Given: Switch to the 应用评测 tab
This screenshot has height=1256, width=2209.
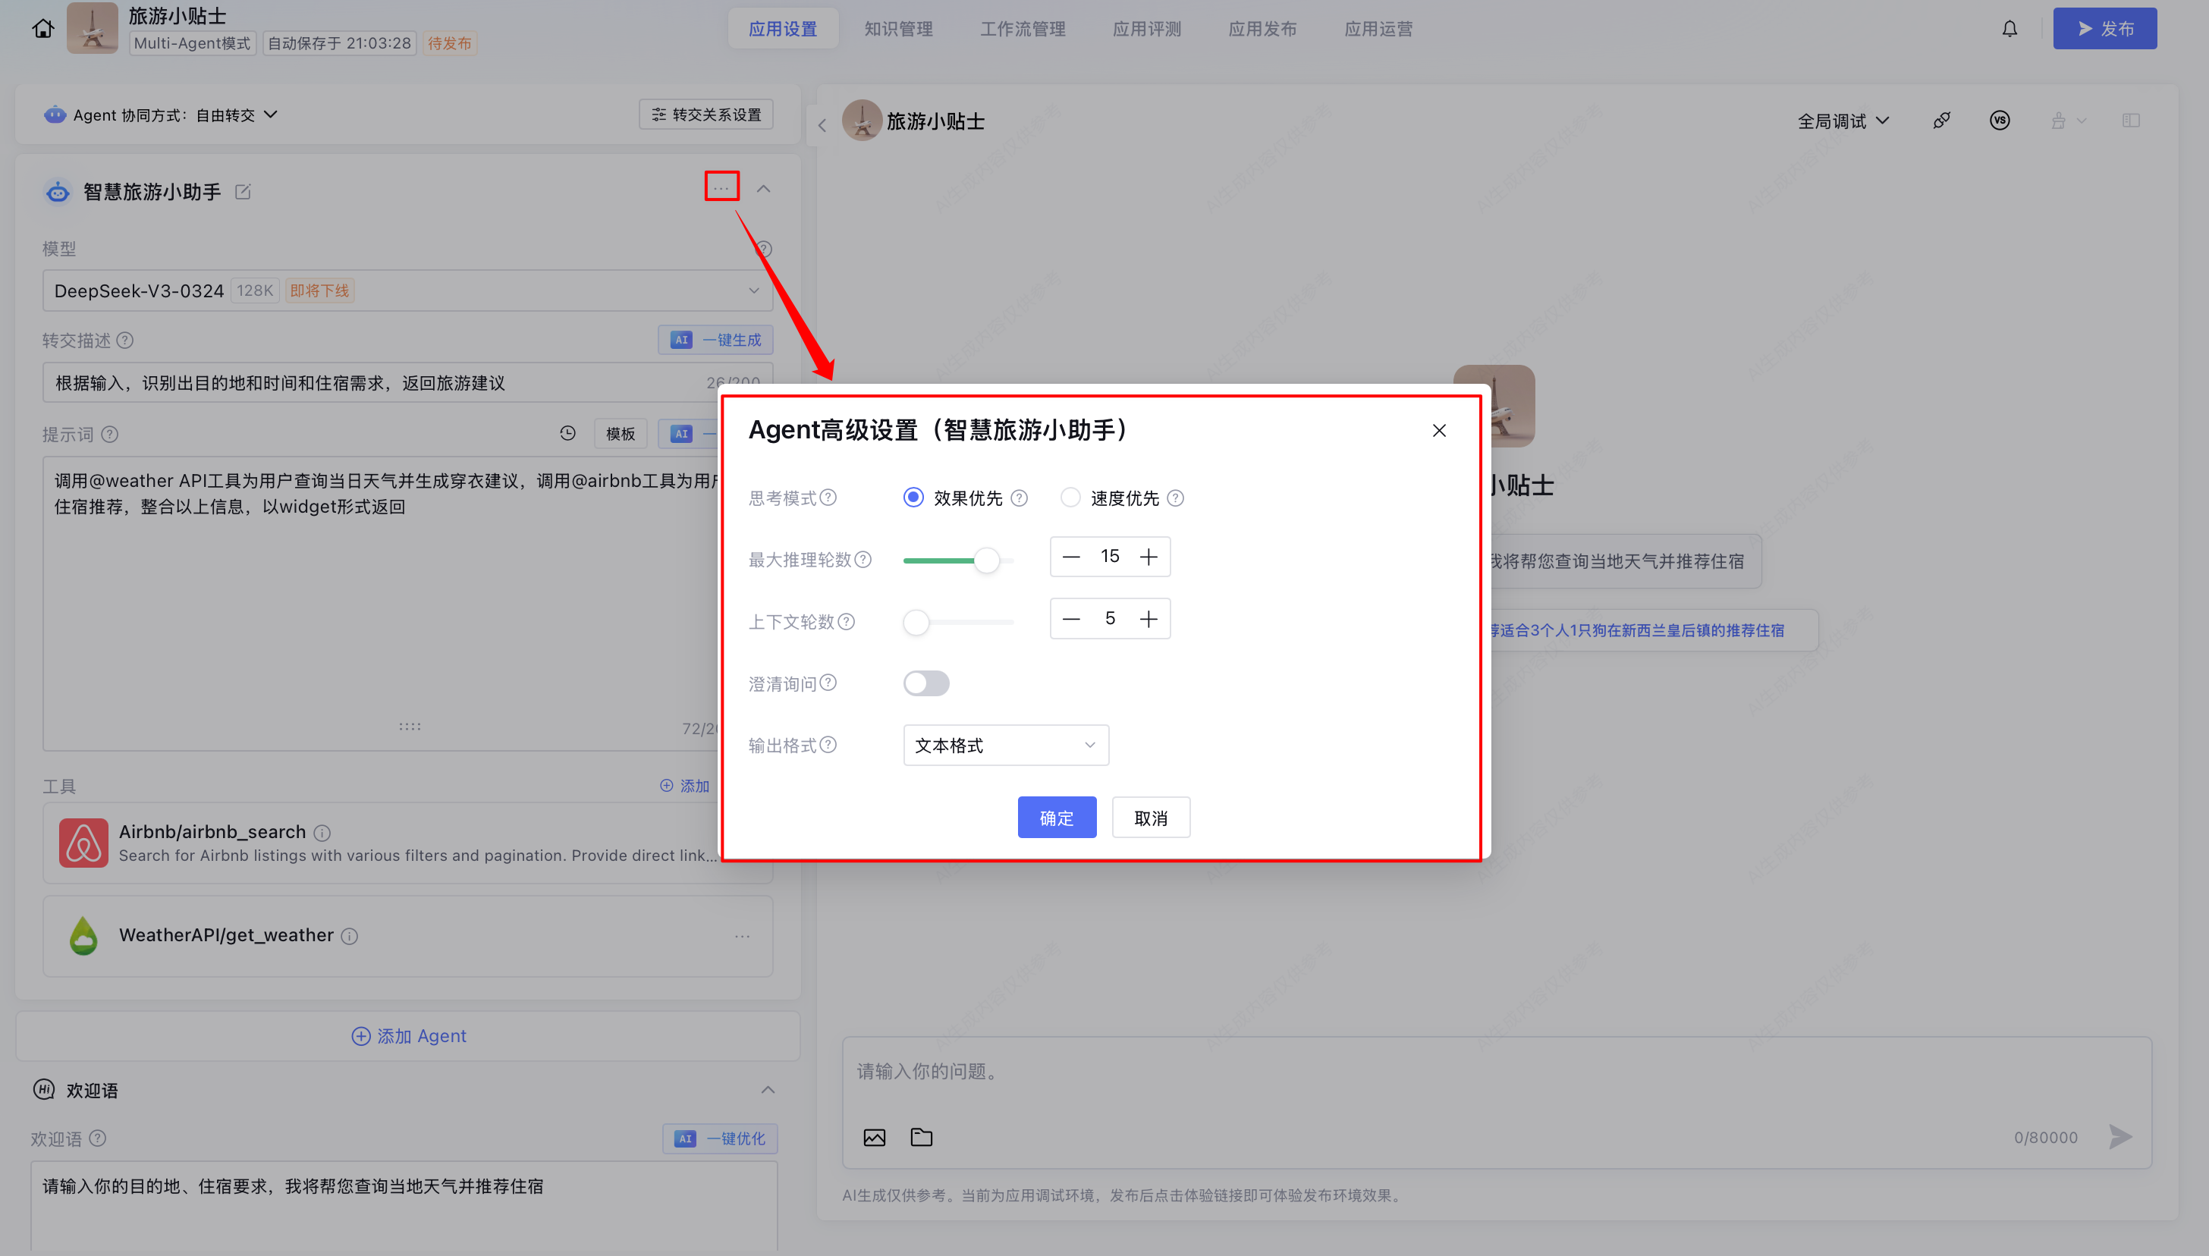Looking at the screenshot, I should (1145, 29).
